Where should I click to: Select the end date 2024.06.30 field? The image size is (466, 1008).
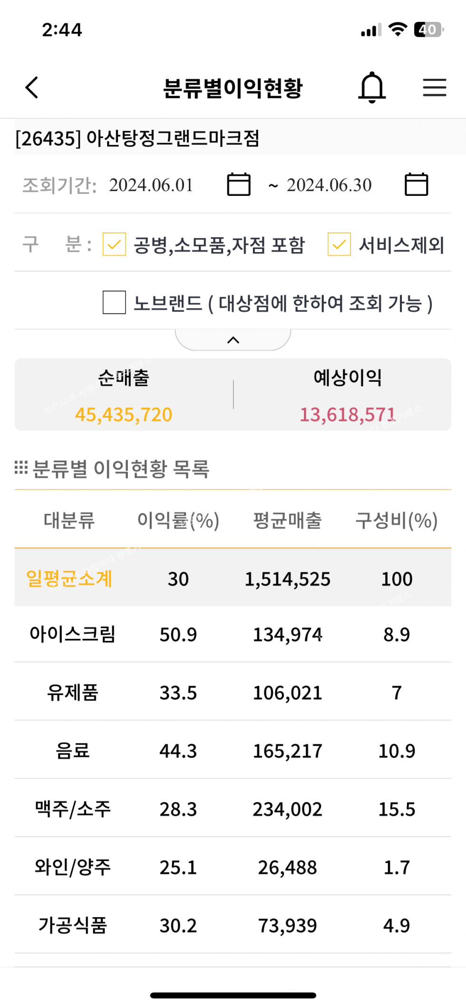click(329, 185)
